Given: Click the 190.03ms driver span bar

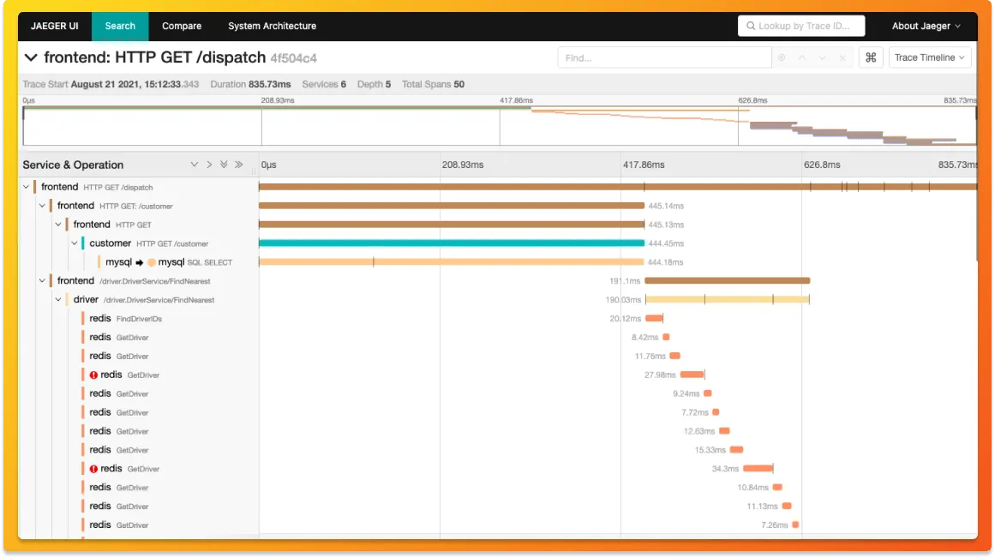Looking at the screenshot, I should [x=728, y=300].
